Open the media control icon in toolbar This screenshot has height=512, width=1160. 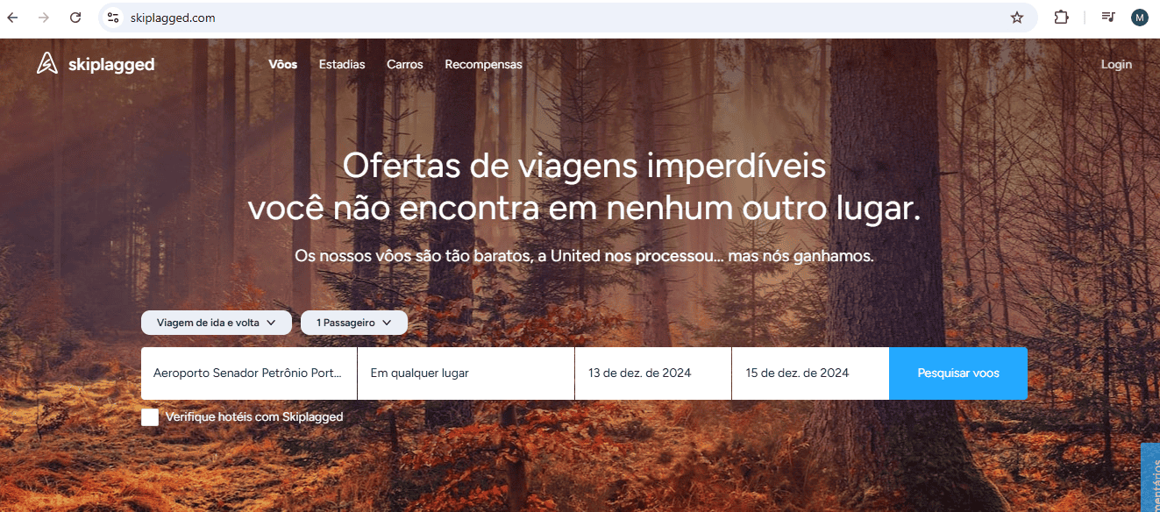pyautogui.click(x=1108, y=18)
